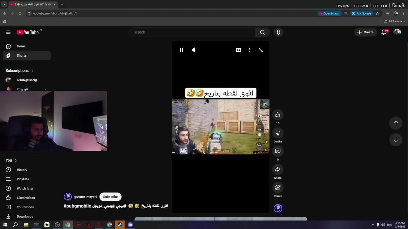Image resolution: width=408 pixels, height=229 pixels.
Task: Mute the tab via its speaker icon
Action: (x=49, y=4)
